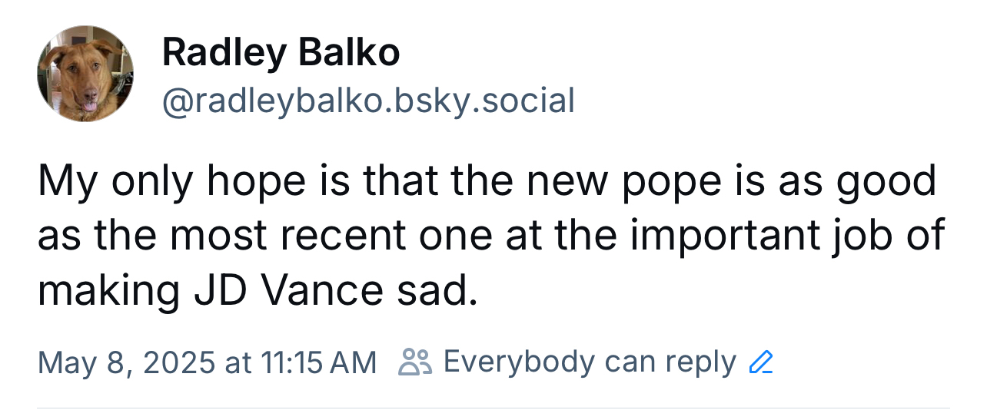
Task: Open Radley Balko's profile via display name
Action: pos(281,53)
